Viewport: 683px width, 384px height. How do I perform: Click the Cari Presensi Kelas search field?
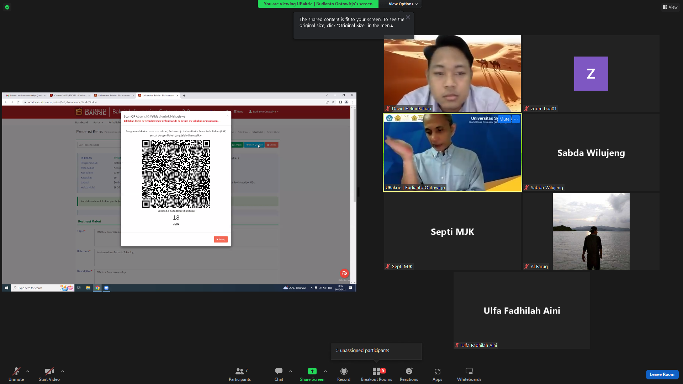pos(99,145)
